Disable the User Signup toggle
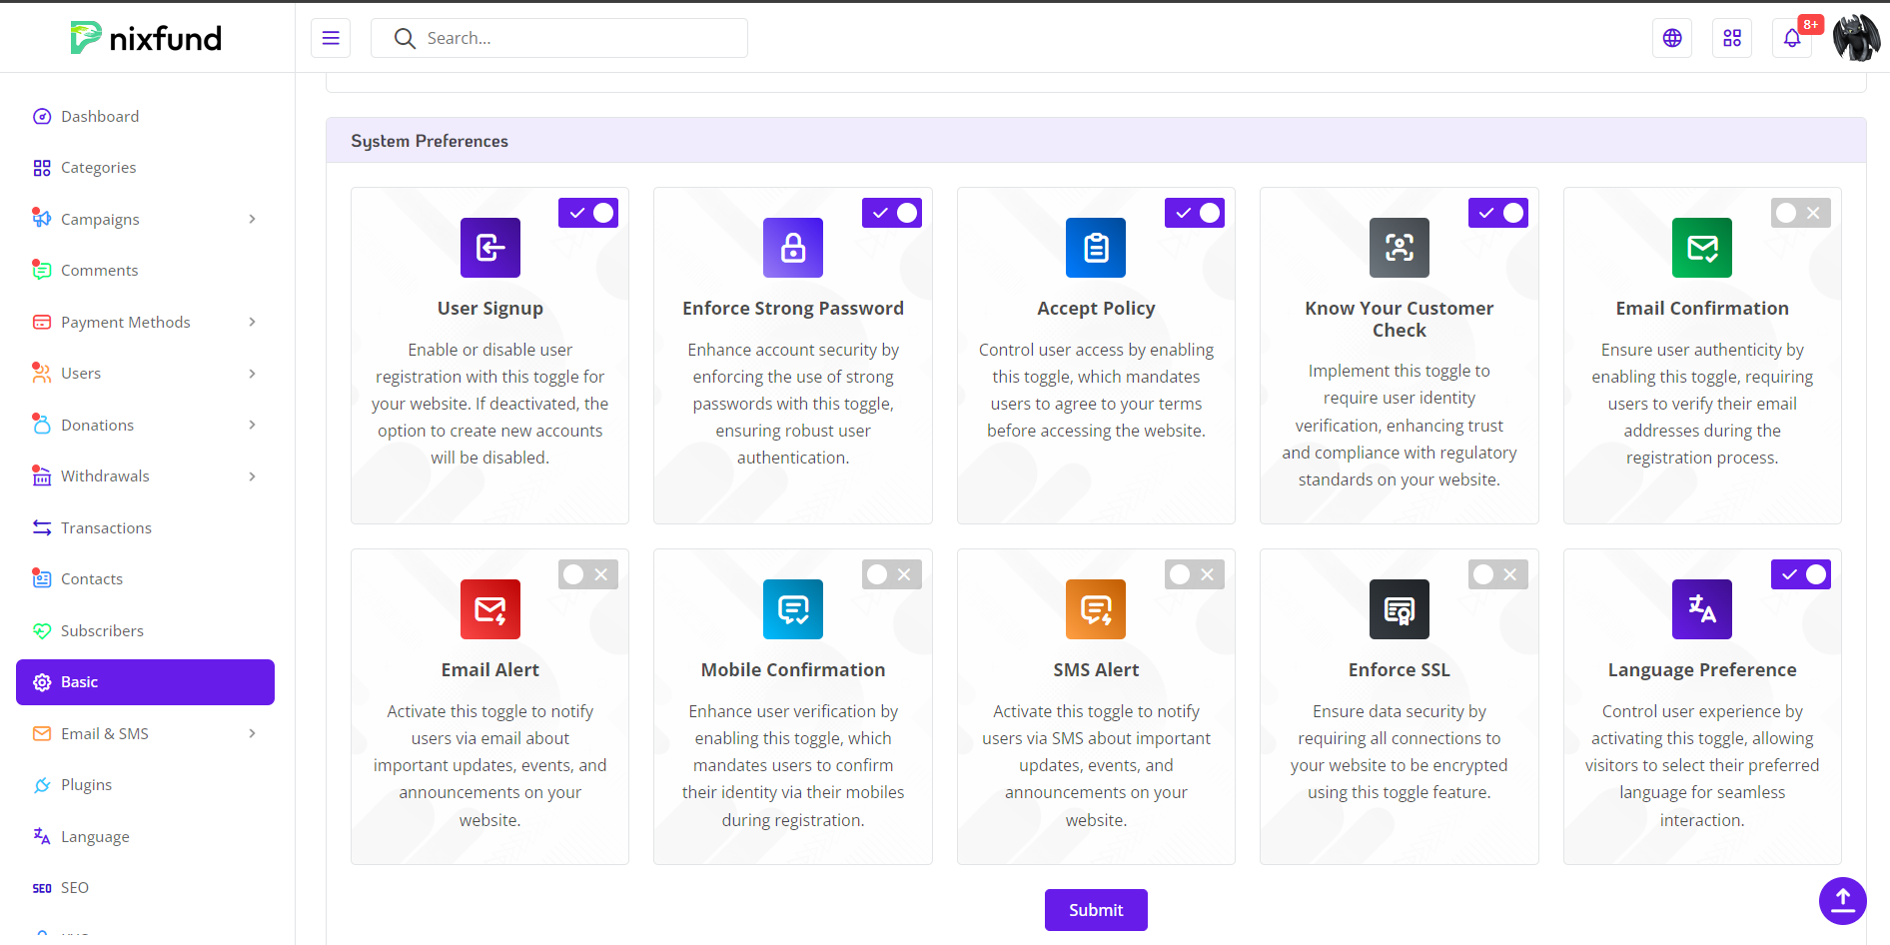 (x=588, y=213)
